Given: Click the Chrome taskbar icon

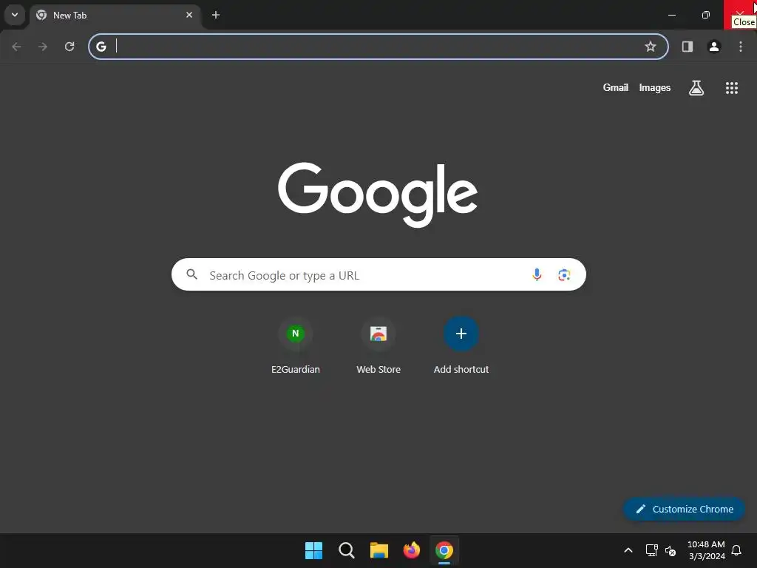Looking at the screenshot, I should point(444,550).
